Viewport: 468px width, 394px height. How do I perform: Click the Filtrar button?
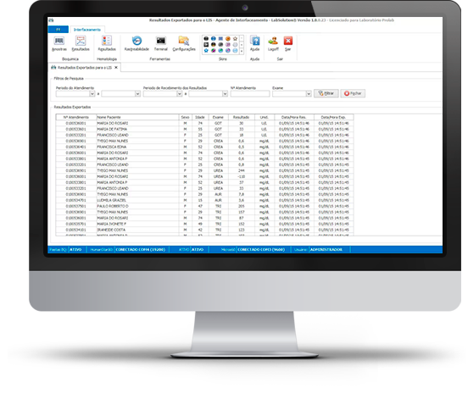326,93
